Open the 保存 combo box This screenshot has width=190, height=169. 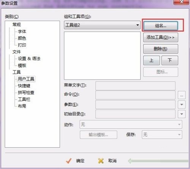(x=162, y=134)
